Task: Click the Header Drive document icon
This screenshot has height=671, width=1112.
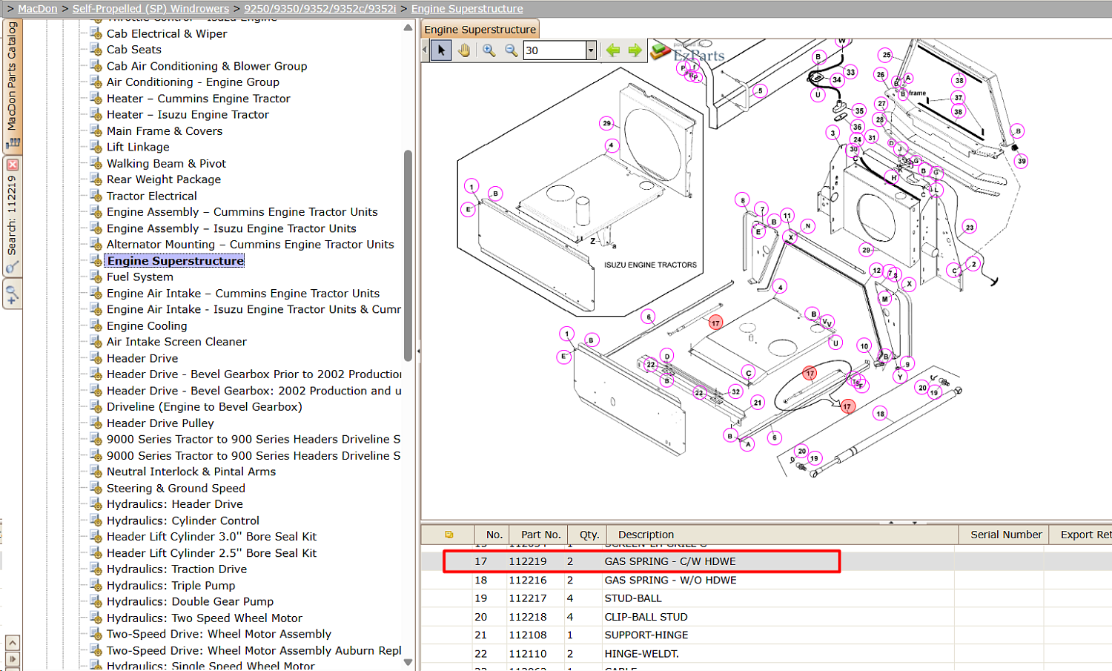Action: 96,357
